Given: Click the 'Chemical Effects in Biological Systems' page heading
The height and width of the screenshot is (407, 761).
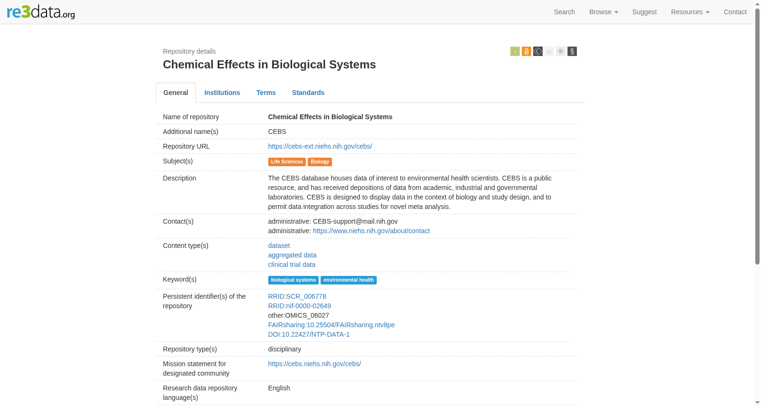Looking at the screenshot, I should [x=269, y=65].
